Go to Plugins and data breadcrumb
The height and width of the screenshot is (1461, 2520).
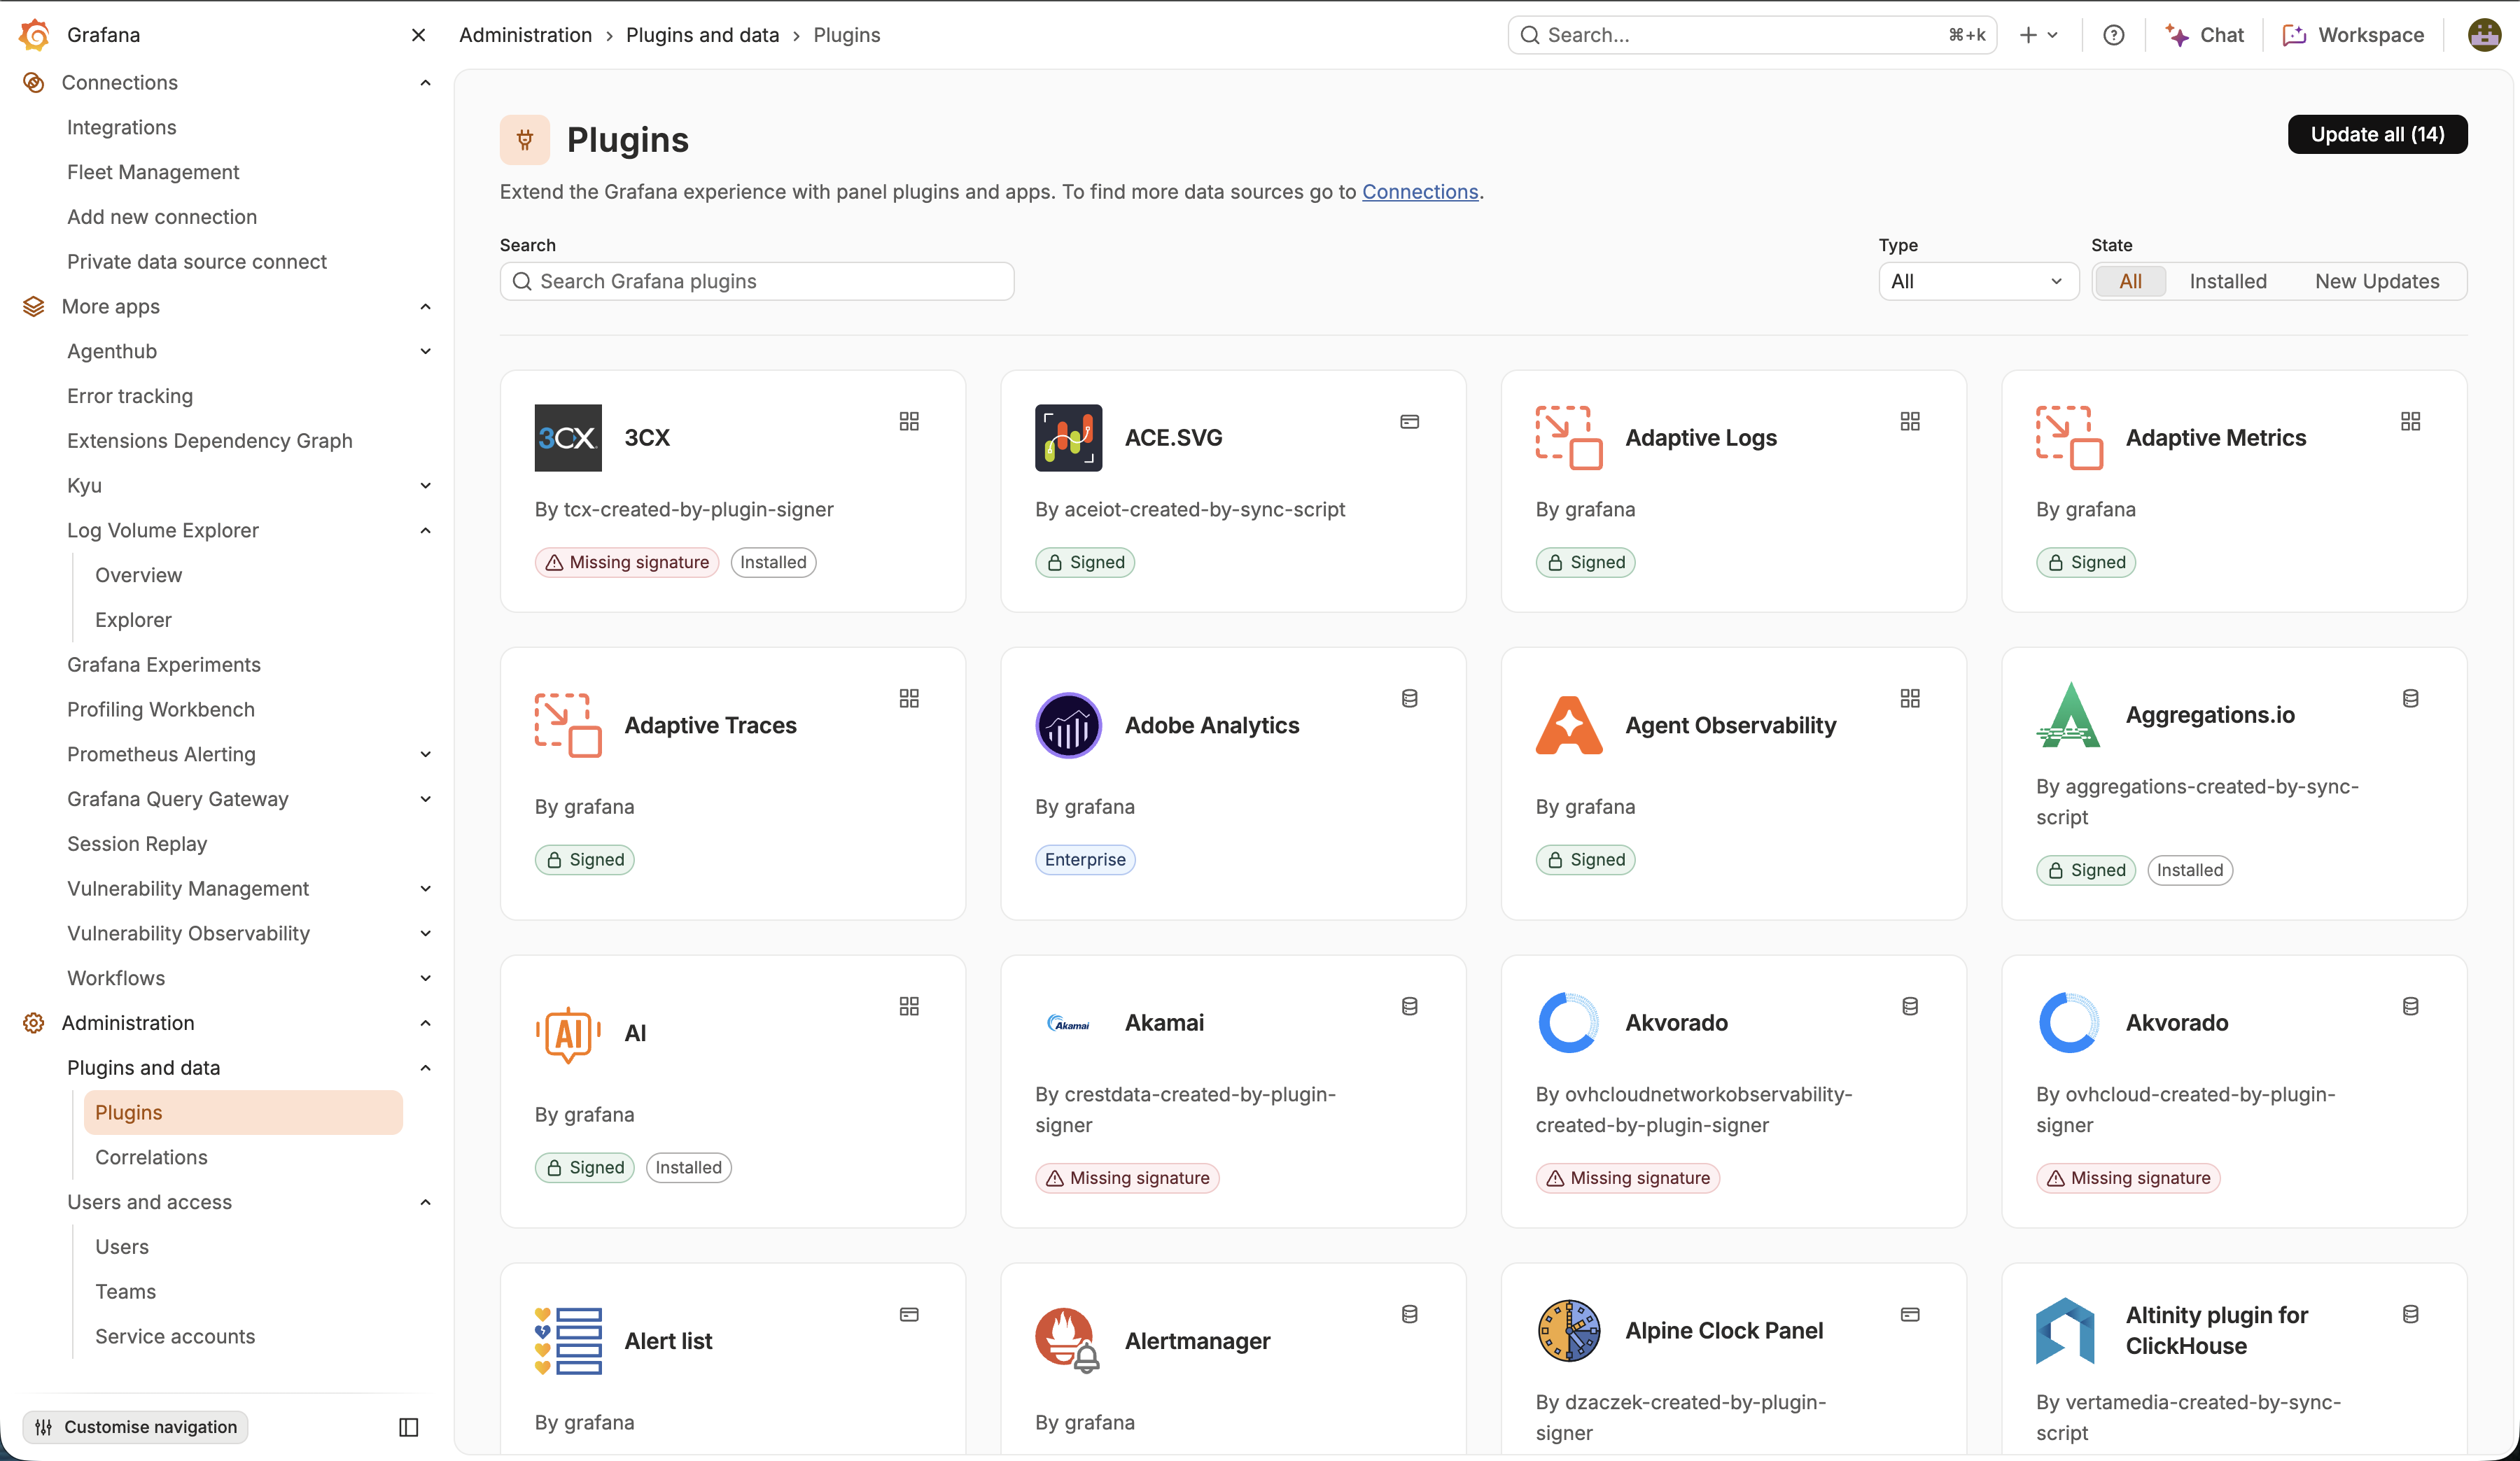[702, 35]
